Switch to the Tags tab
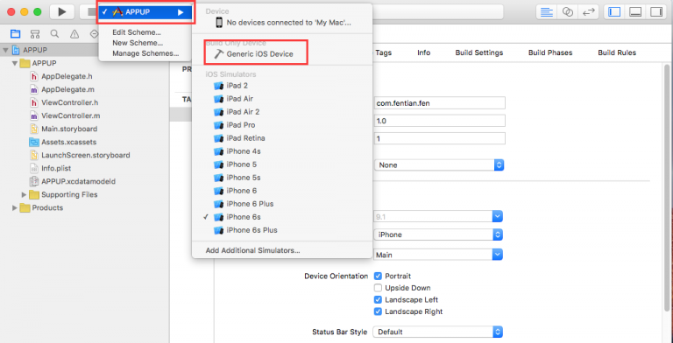This screenshot has width=673, height=343. point(383,52)
